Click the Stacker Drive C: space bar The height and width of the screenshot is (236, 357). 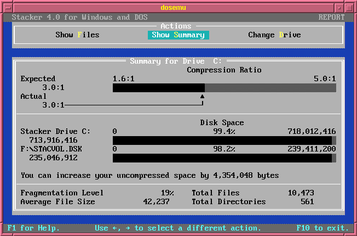coord(224,141)
